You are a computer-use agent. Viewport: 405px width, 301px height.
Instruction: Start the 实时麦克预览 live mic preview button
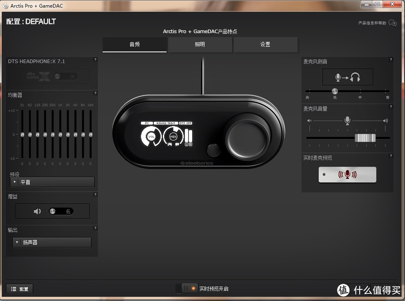pyautogui.click(x=347, y=174)
